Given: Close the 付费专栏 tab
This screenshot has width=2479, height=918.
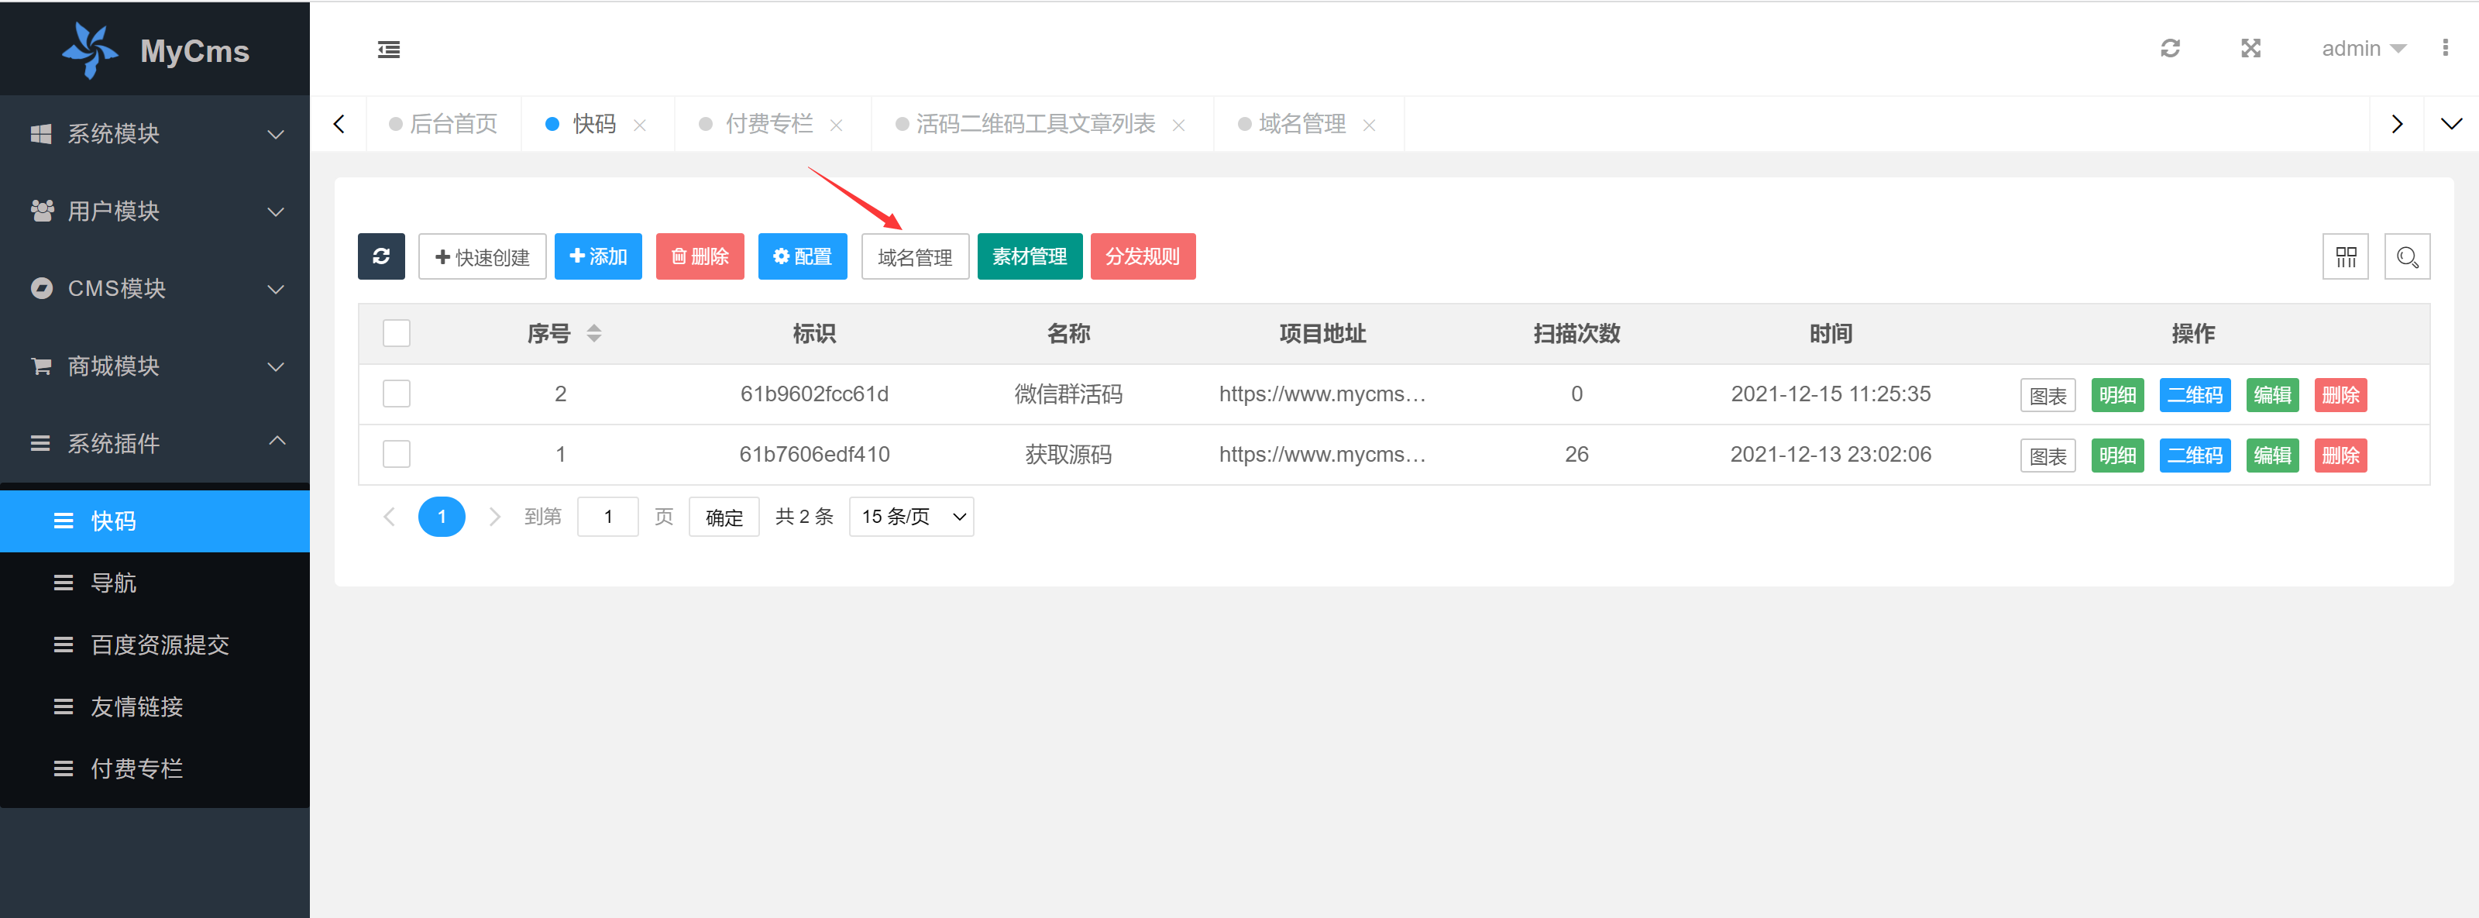Looking at the screenshot, I should tap(837, 125).
